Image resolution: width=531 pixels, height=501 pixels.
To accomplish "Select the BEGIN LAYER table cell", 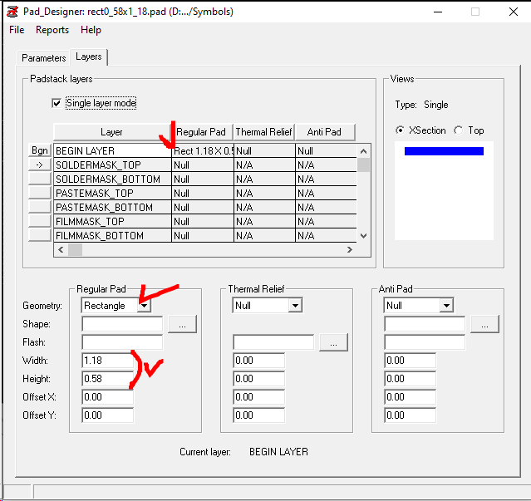I will click(112, 151).
